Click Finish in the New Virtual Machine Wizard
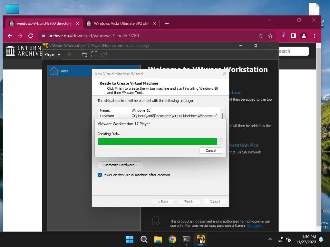The image size is (330, 247). 189,202
